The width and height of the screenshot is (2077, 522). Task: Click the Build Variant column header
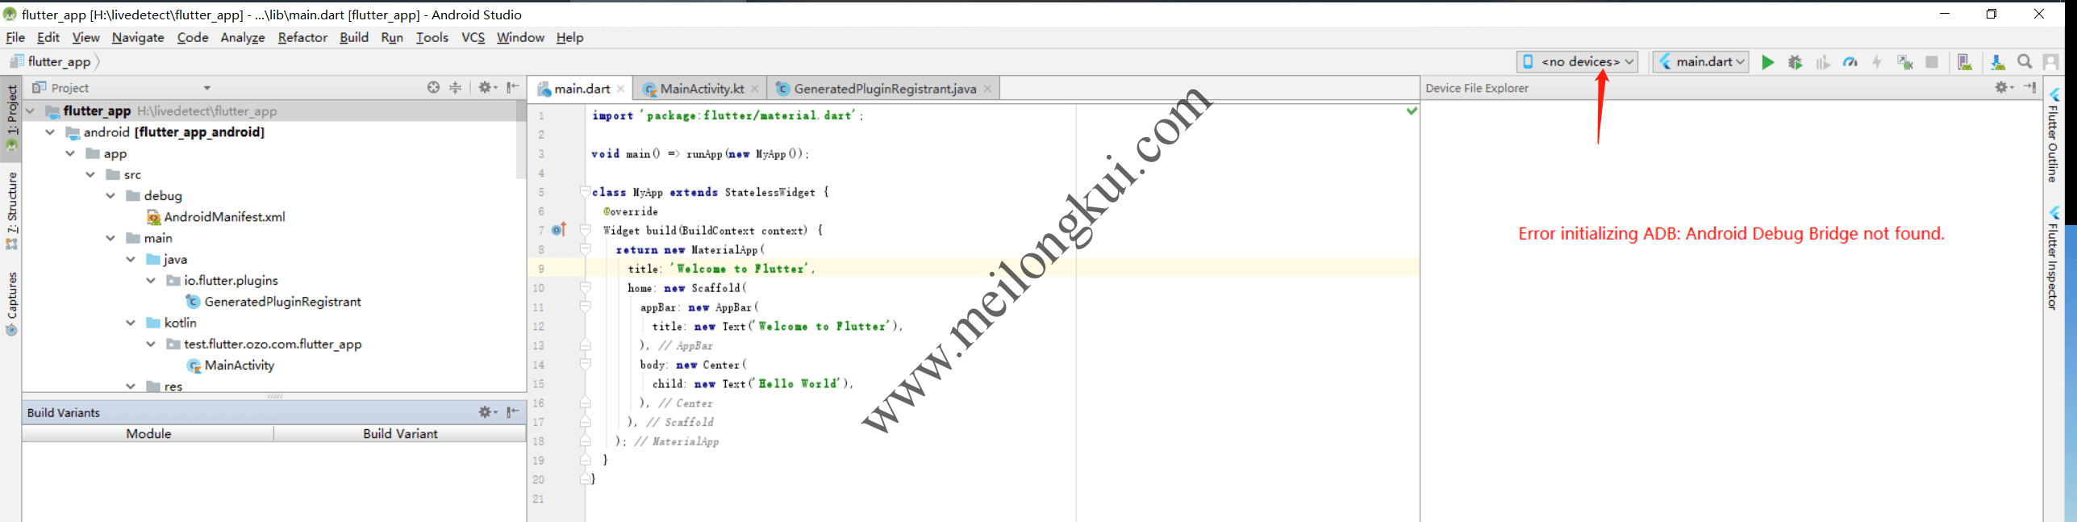point(400,433)
